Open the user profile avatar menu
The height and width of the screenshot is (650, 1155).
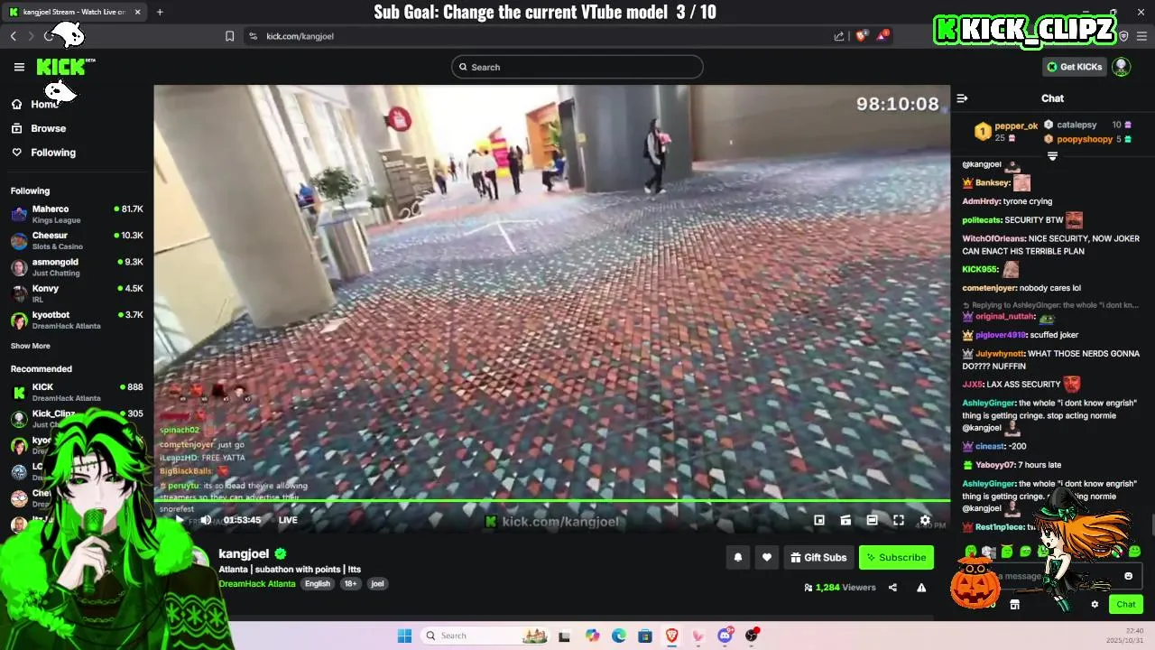(x=1122, y=67)
